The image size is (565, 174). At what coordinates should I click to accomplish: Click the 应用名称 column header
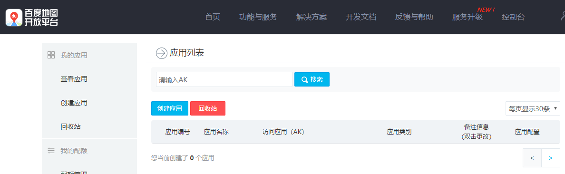(216, 132)
